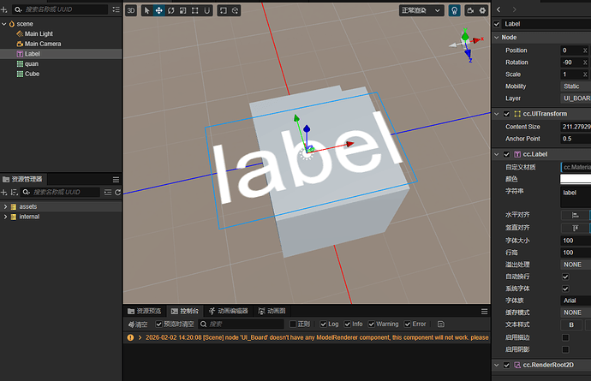Disable the cc.RenderRoot2D component checkbox
The height and width of the screenshot is (381, 591).
[x=506, y=365]
